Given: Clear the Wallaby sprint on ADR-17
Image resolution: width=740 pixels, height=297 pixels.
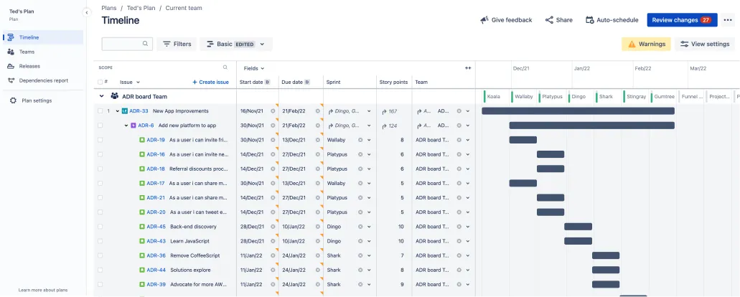Looking at the screenshot, I should 360,184.
